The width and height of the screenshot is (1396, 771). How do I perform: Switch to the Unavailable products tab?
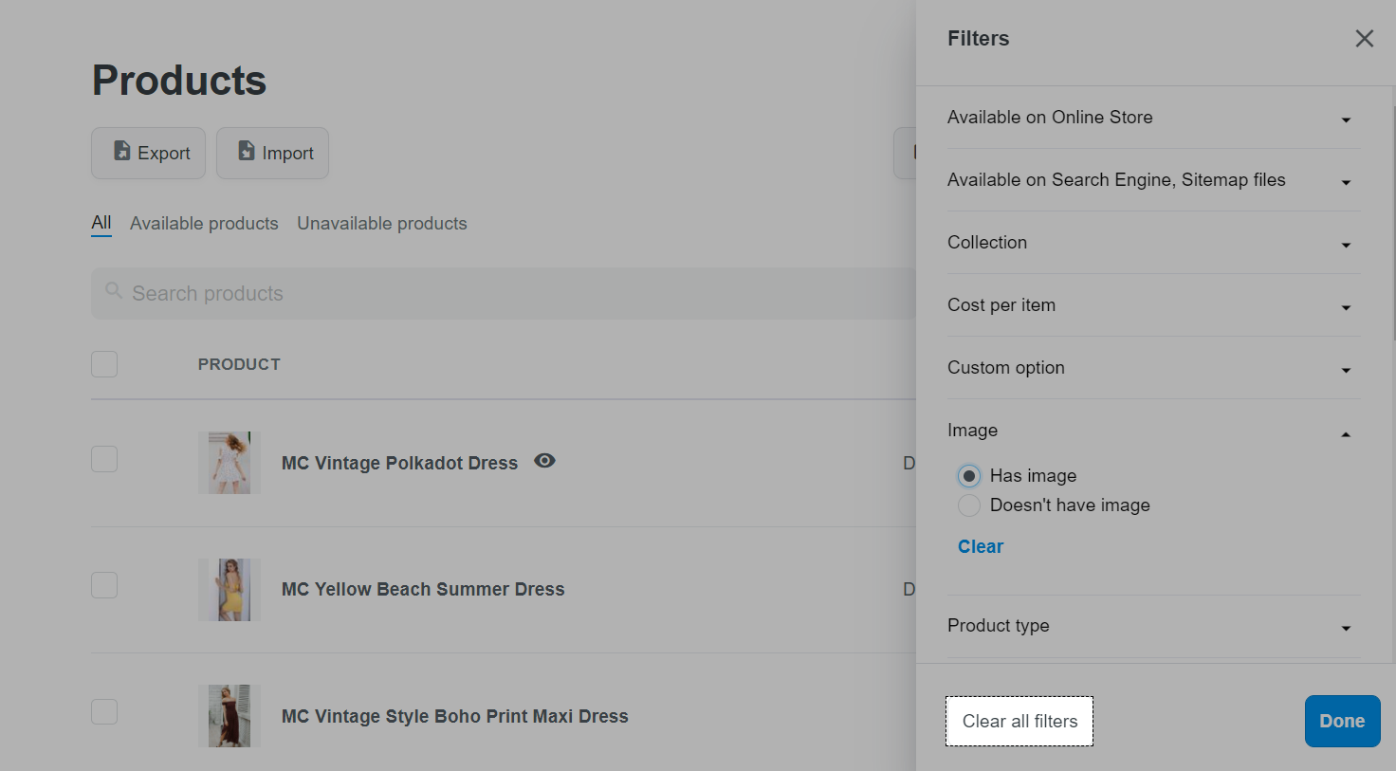click(382, 223)
